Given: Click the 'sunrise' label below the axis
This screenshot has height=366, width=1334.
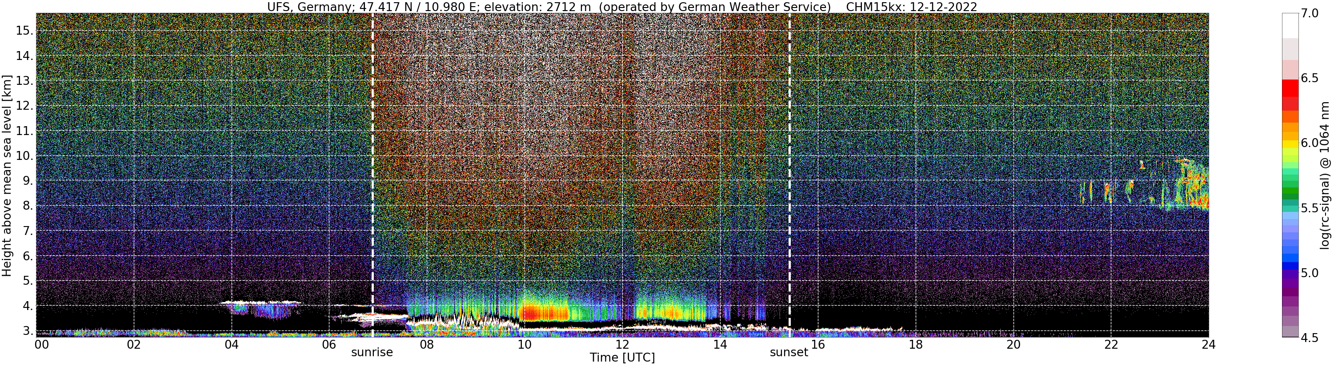Looking at the screenshot, I should click(372, 353).
